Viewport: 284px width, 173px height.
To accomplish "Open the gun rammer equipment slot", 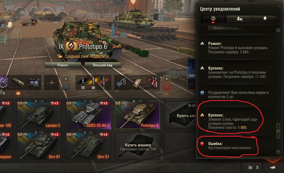I will (x=18, y=82).
